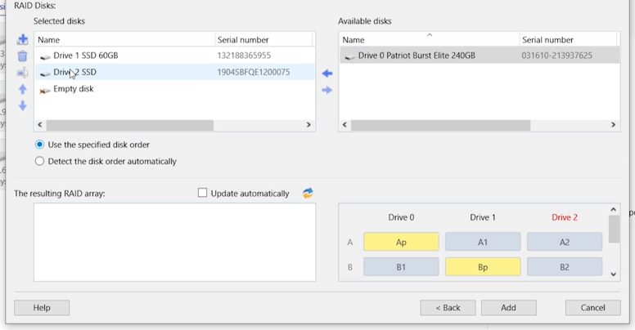Viewport: 635px width, 330px height.
Task: Click the Drive 1 column label
Action: click(483, 217)
